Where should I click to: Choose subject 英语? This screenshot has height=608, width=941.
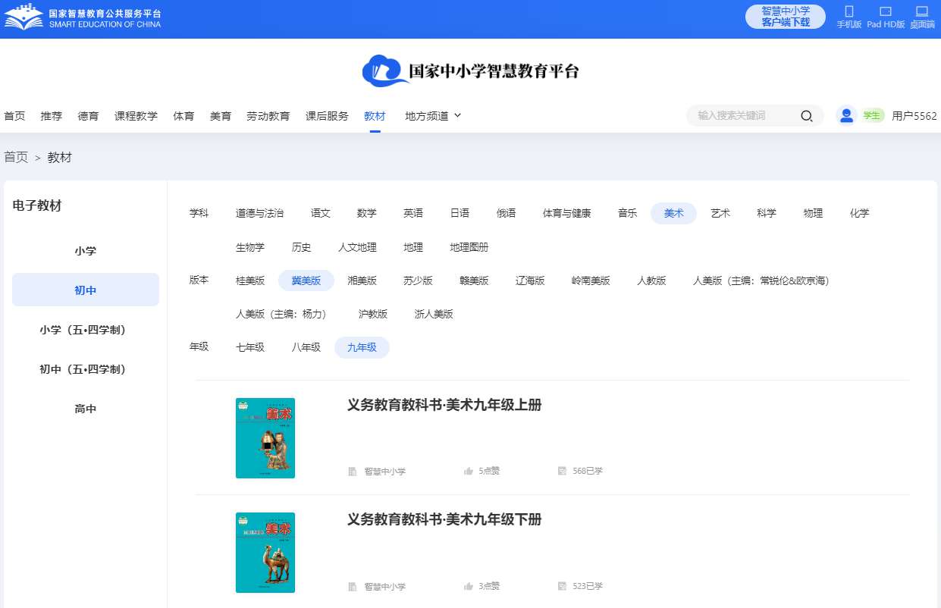pyautogui.click(x=413, y=214)
